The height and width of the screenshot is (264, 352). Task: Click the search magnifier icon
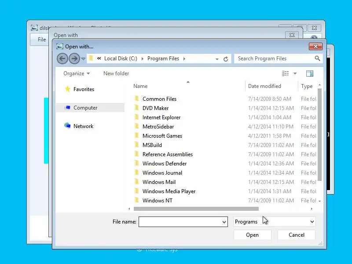click(x=317, y=59)
